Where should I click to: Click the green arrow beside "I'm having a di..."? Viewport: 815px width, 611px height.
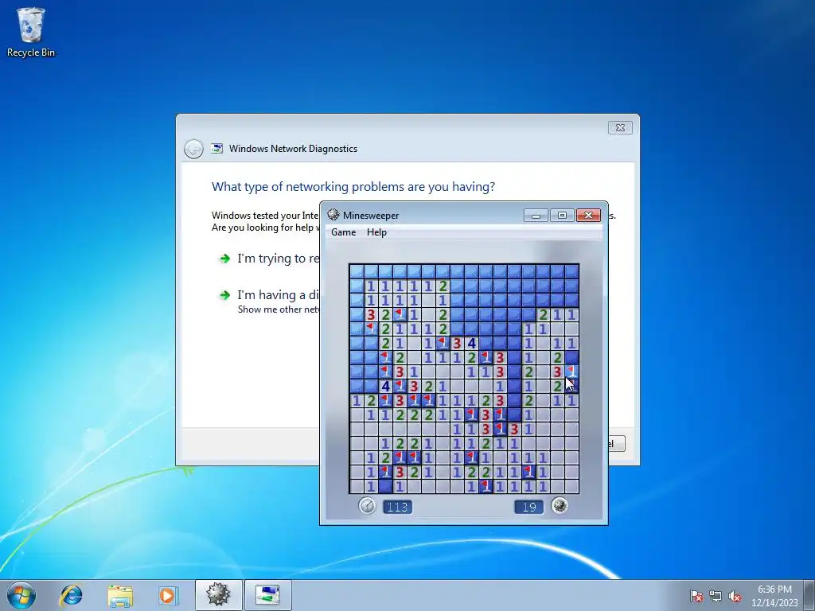pos(224,295)
